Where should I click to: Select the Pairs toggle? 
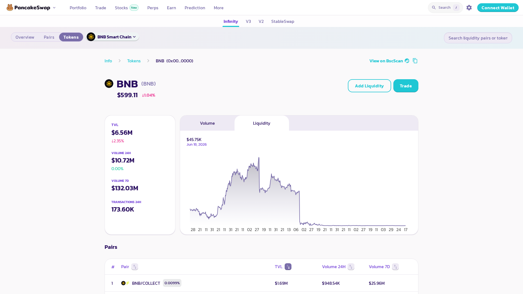[49, 37]
